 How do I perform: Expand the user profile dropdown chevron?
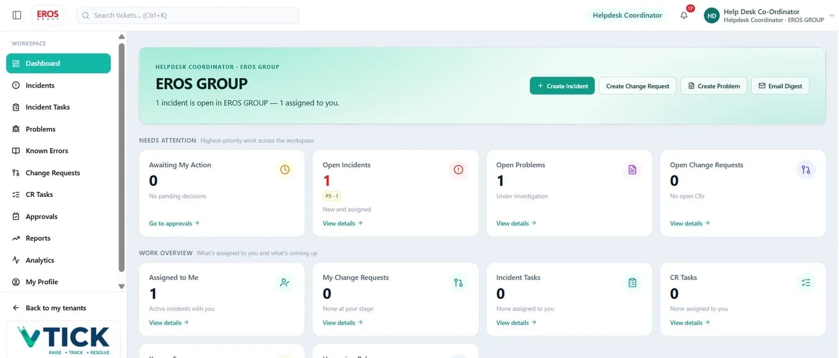coord(831,15)
